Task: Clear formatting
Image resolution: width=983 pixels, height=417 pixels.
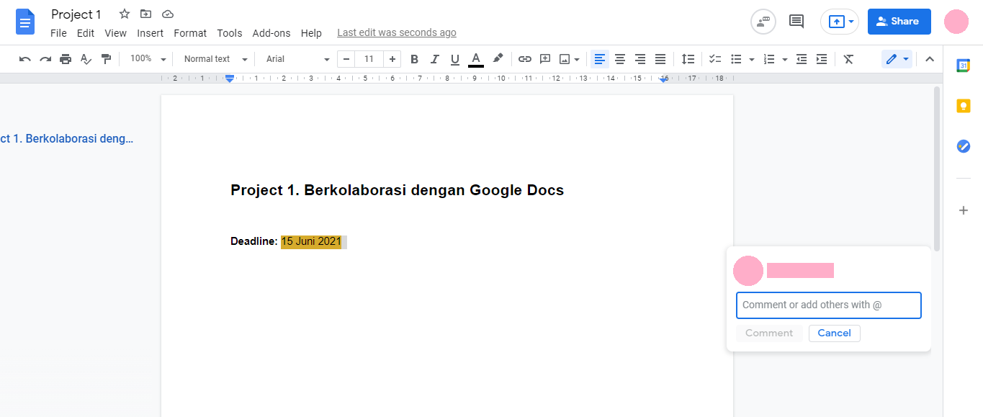Action: (x=848, y=59)
